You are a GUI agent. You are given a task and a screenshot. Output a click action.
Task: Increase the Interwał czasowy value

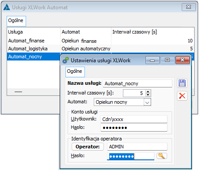click(x=148, y=91)
